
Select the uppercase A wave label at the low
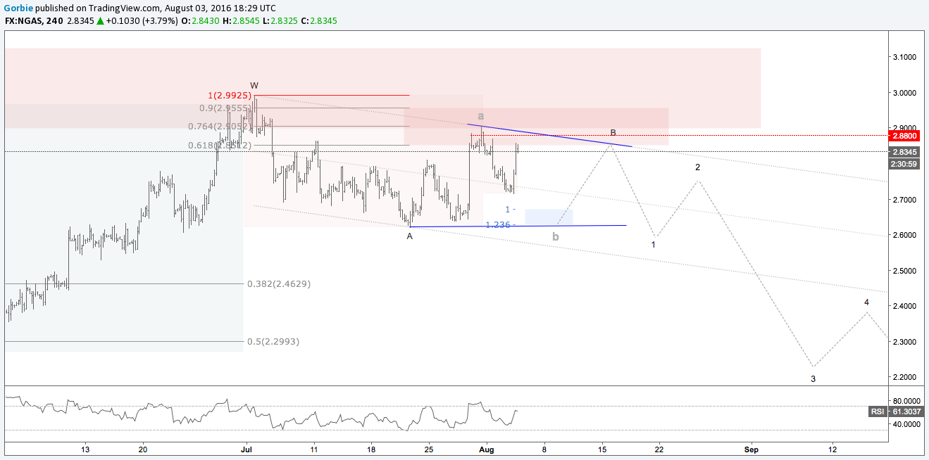(x=409, y=236)
